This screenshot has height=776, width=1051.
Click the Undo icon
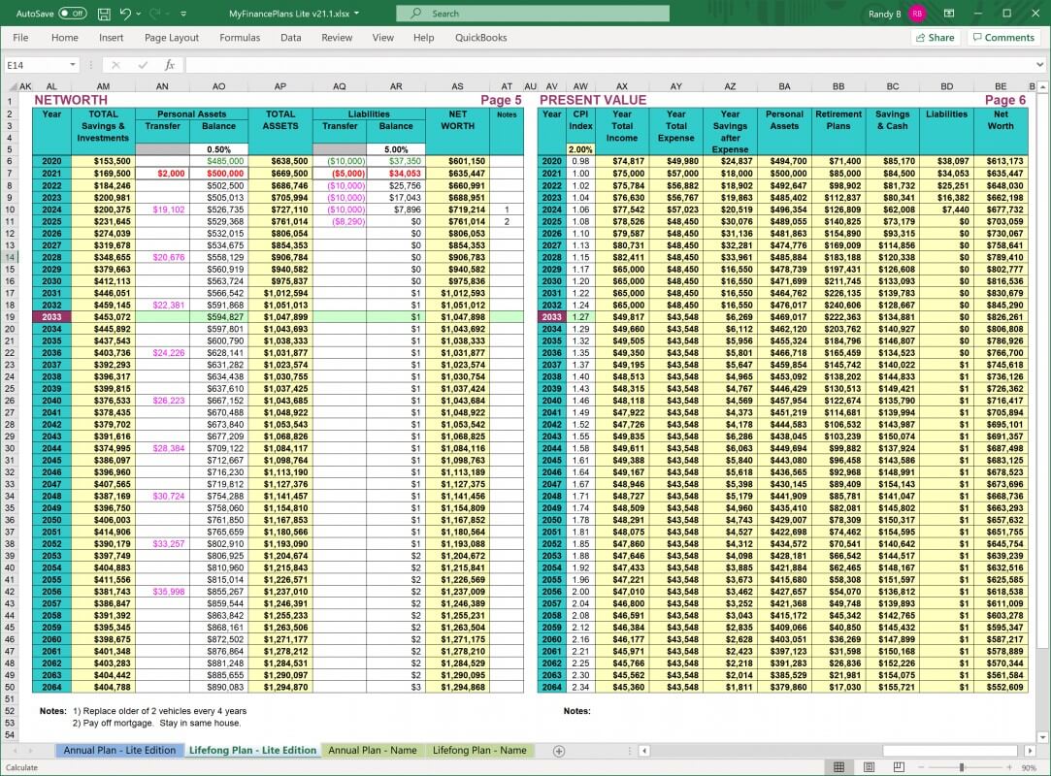click(125, 14)
